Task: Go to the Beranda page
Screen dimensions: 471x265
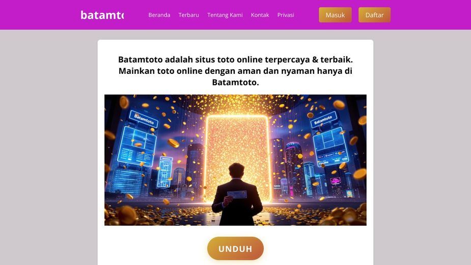Action: [x=159, y=15]
